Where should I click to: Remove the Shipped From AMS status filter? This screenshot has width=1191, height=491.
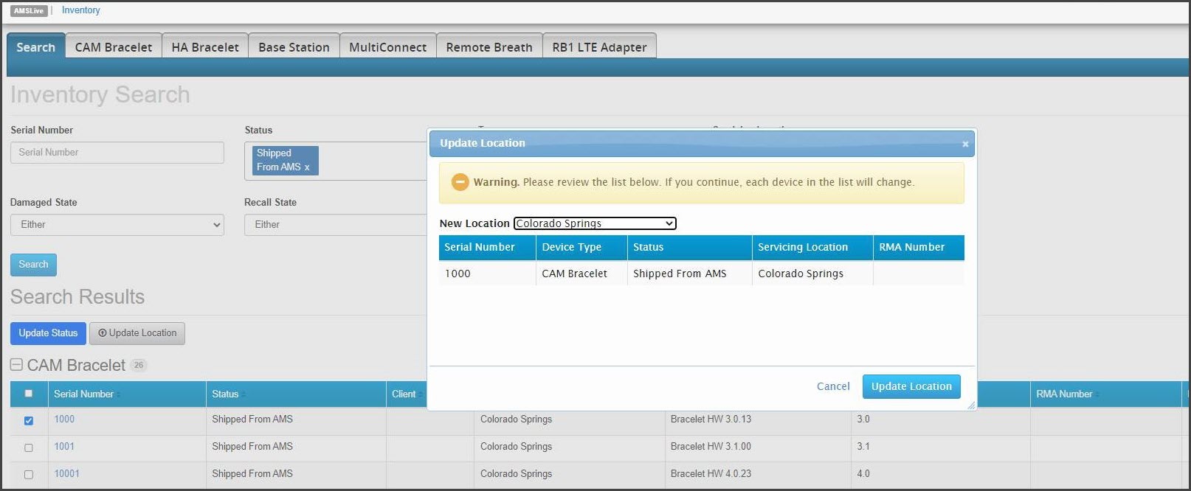pos(307,167)
